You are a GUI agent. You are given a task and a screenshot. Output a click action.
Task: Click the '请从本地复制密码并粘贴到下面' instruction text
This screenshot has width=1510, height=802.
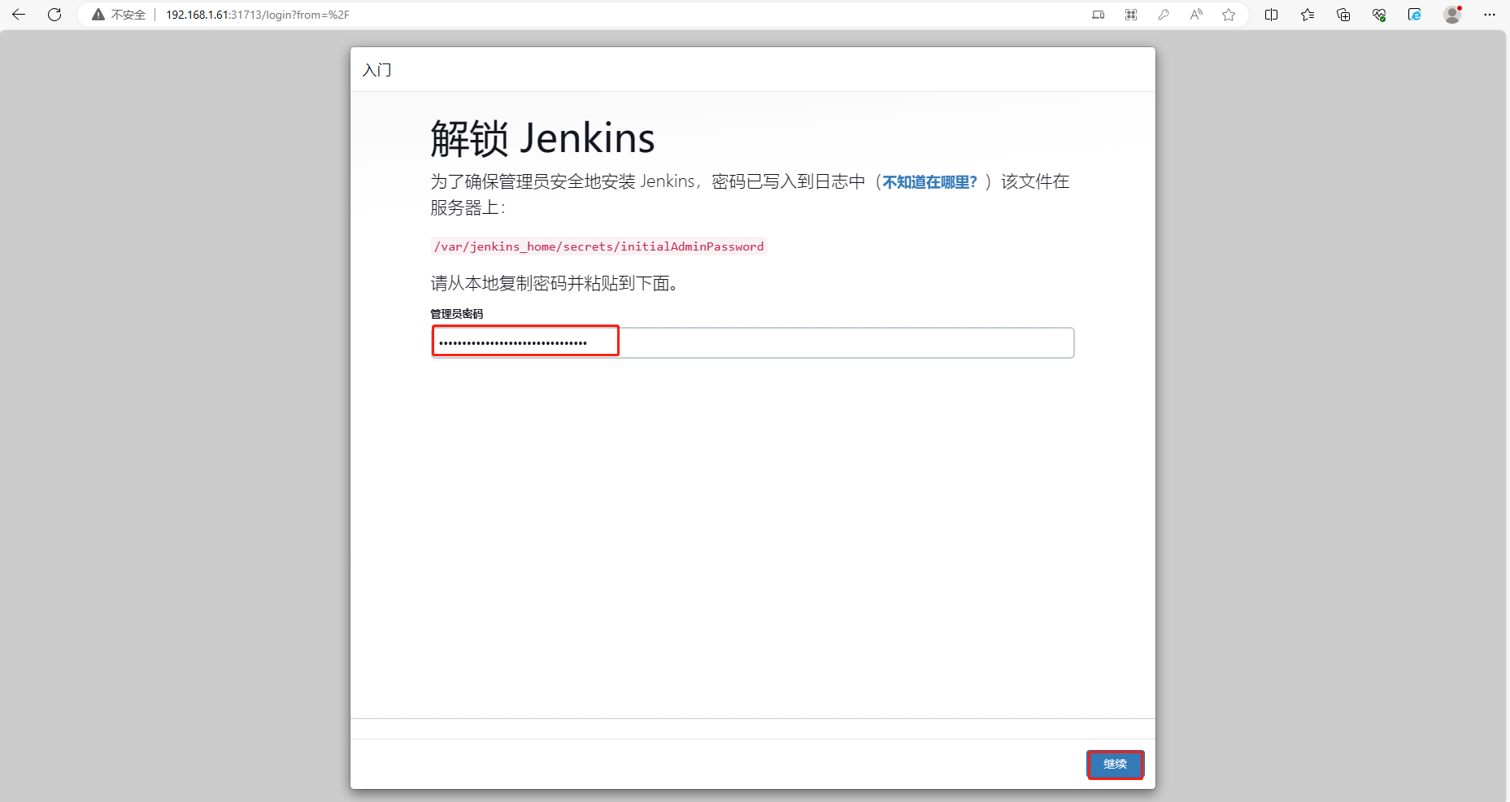555,283
